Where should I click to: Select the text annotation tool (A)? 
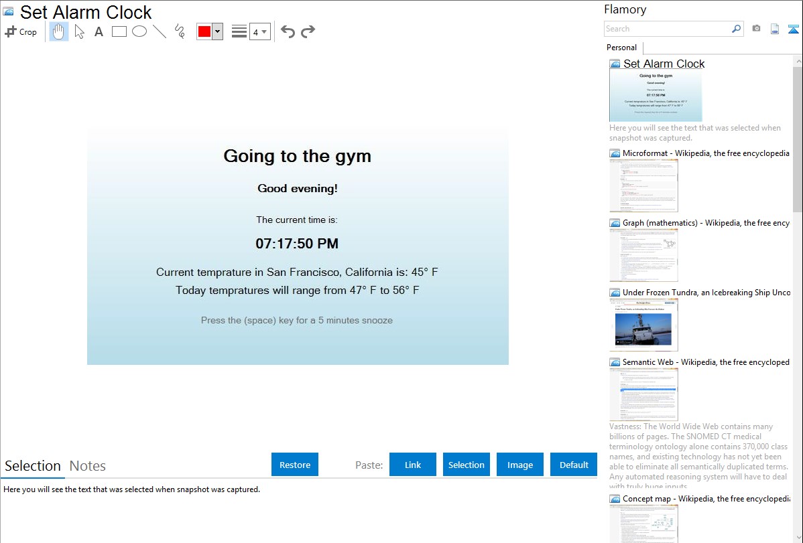pos(99,31)
